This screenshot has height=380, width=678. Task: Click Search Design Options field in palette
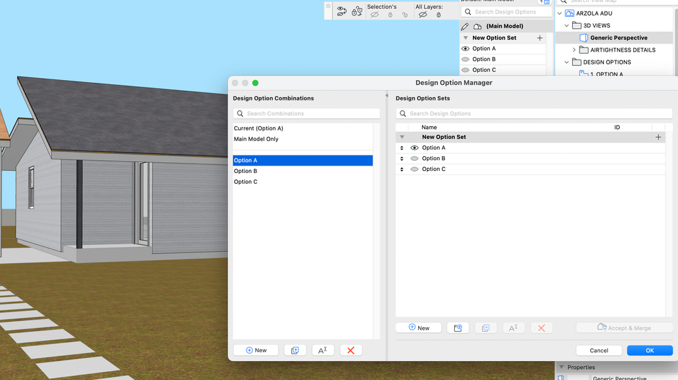[506, 12]
